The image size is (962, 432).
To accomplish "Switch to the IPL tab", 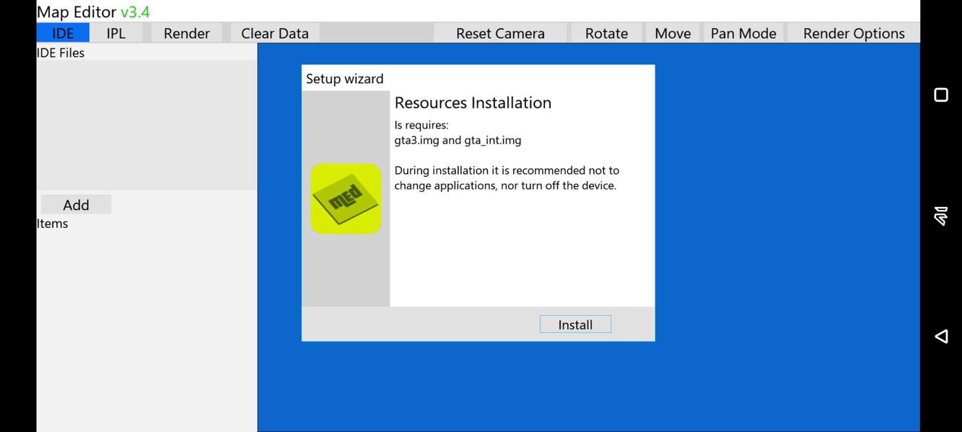I will coord(115,32).
